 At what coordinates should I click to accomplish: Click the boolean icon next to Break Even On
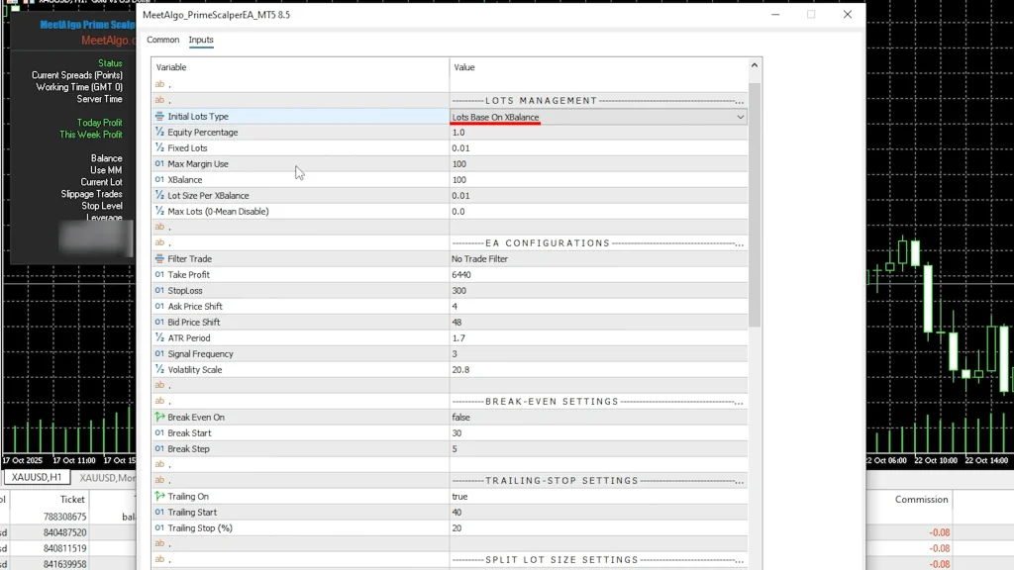point(159,418)
